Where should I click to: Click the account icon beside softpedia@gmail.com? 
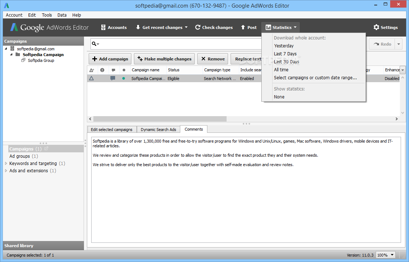click(12, 48)
